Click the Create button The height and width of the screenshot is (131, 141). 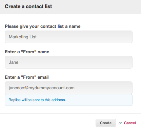106,123
